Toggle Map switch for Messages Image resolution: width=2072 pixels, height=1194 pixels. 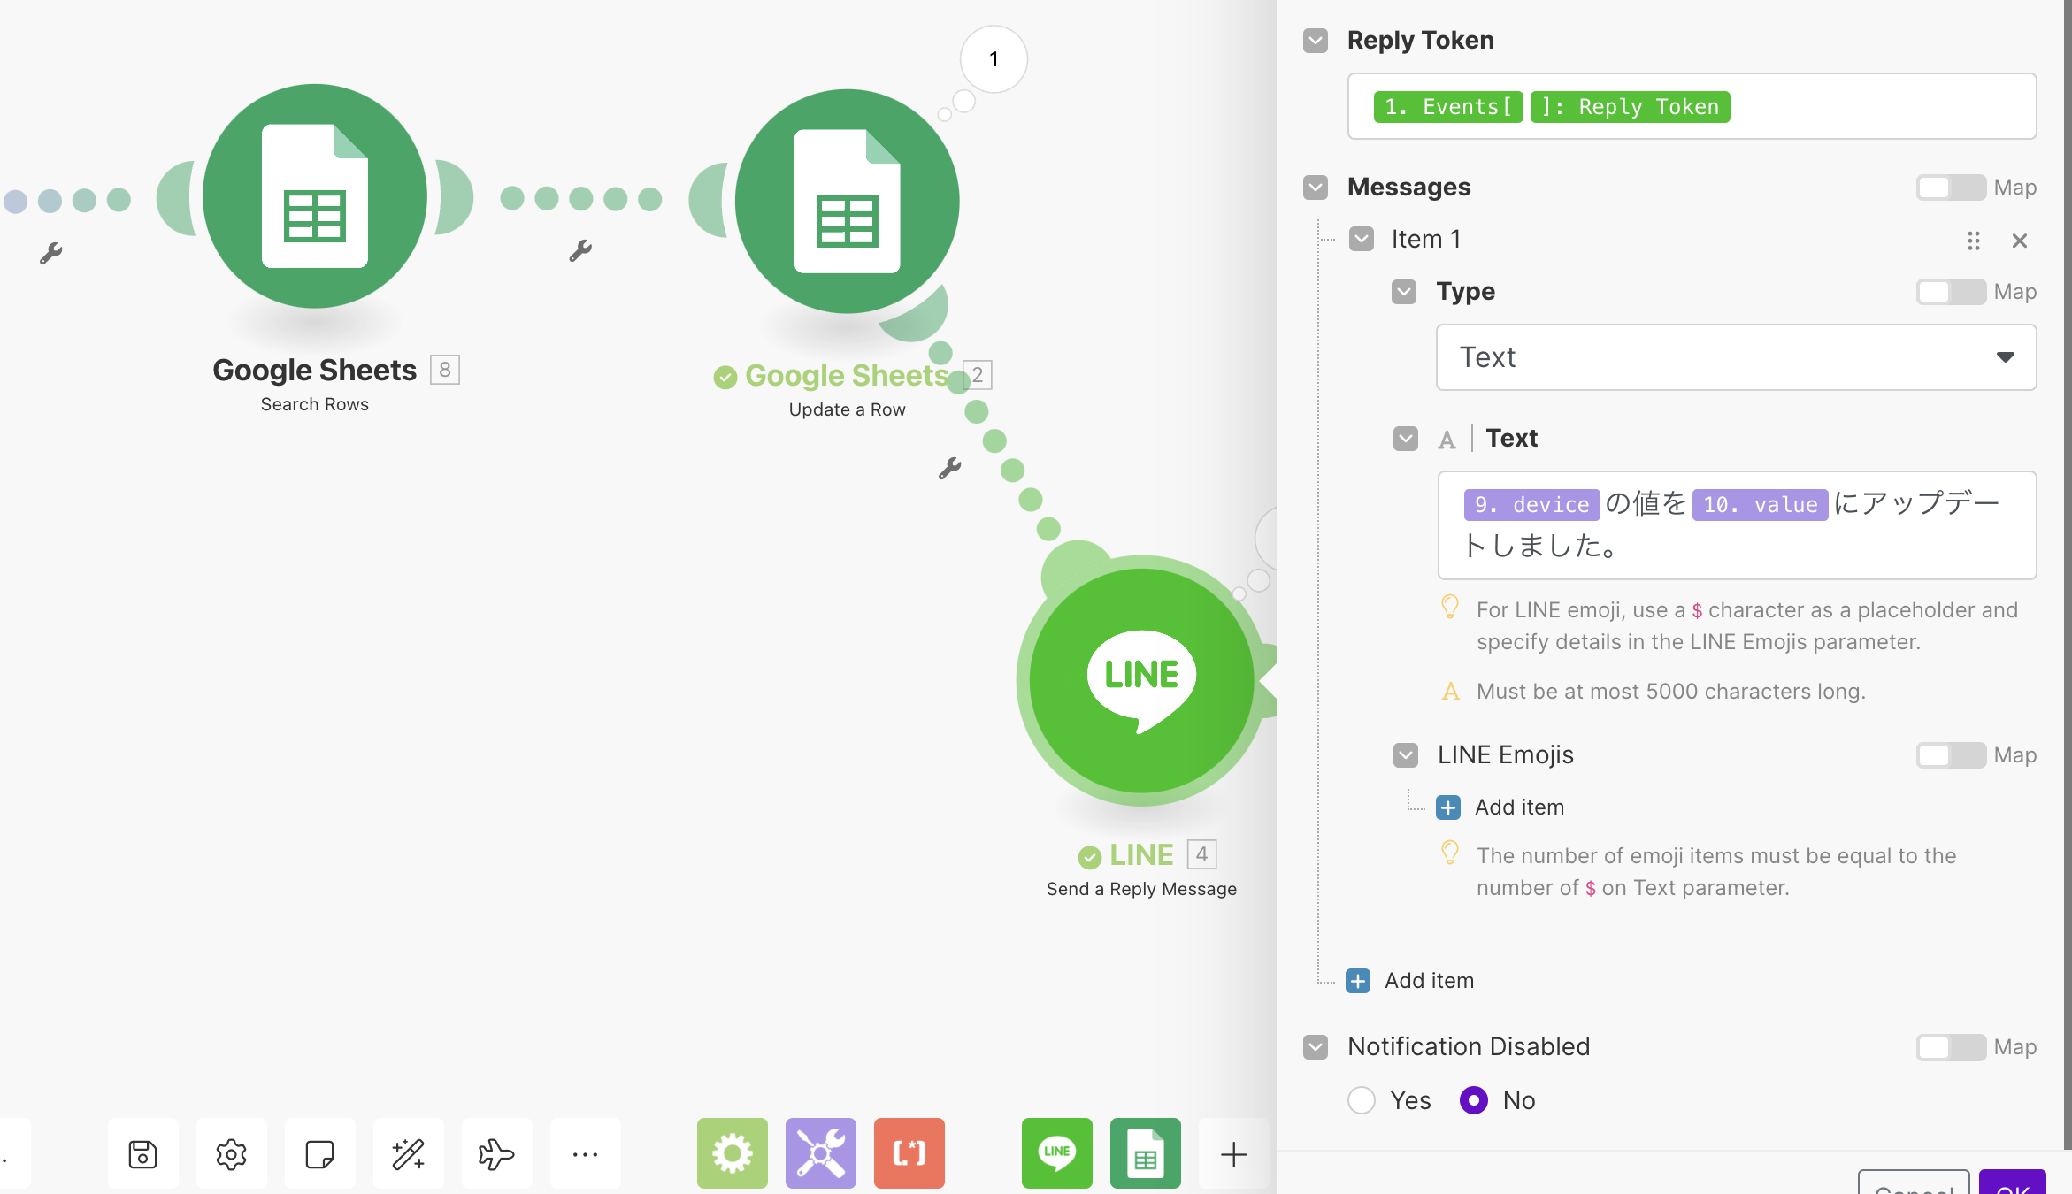click(1950, 188)
